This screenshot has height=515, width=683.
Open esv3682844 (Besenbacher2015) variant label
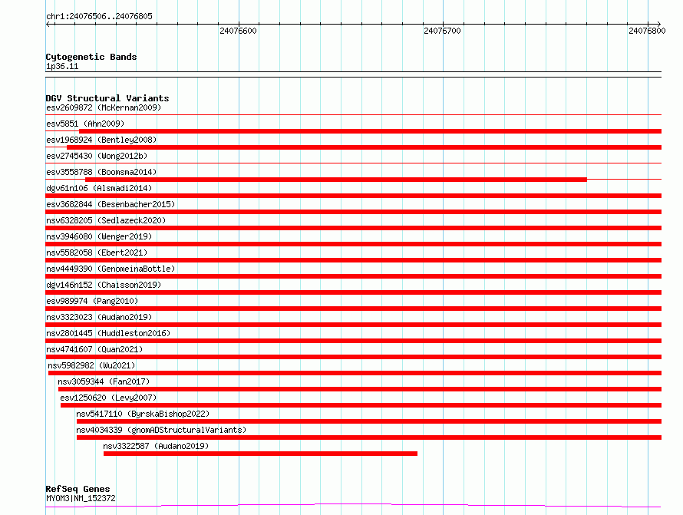(111, 204)
